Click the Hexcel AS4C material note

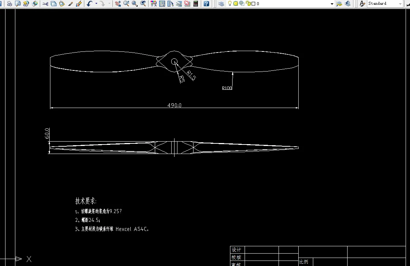point(112,229)
